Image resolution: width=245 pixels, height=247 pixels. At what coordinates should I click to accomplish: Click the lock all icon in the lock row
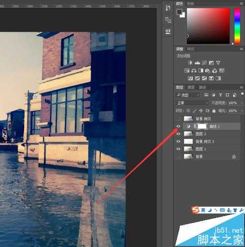pyautogui.click(x=214, y=111)
